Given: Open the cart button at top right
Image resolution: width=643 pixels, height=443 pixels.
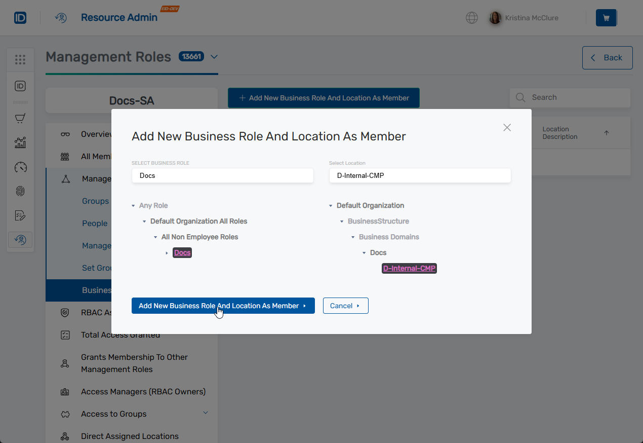Looking at the screenshot, I should point(606,17).
